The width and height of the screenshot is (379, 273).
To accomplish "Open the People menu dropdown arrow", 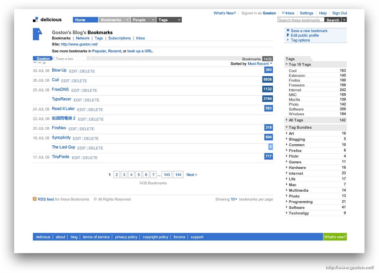I will (153, 20).
